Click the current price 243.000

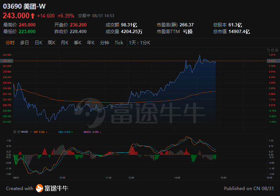16,16
